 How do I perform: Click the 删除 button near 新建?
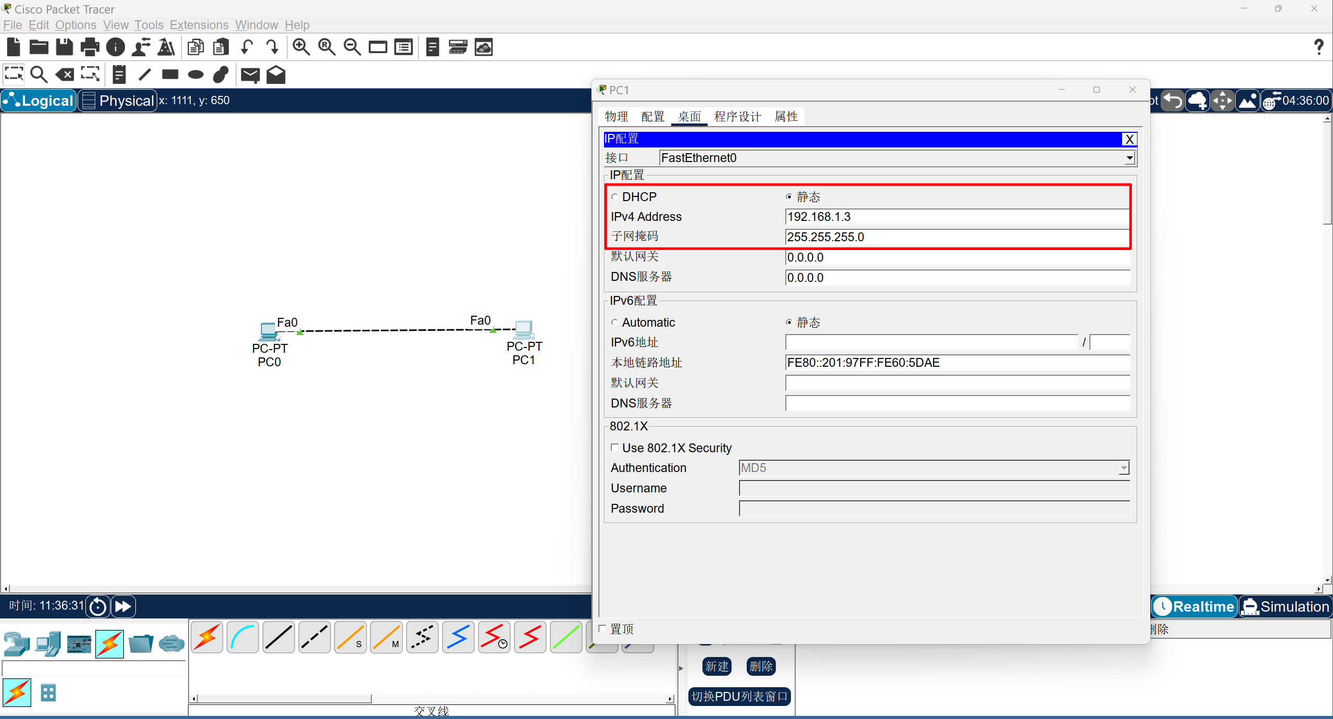761,666
